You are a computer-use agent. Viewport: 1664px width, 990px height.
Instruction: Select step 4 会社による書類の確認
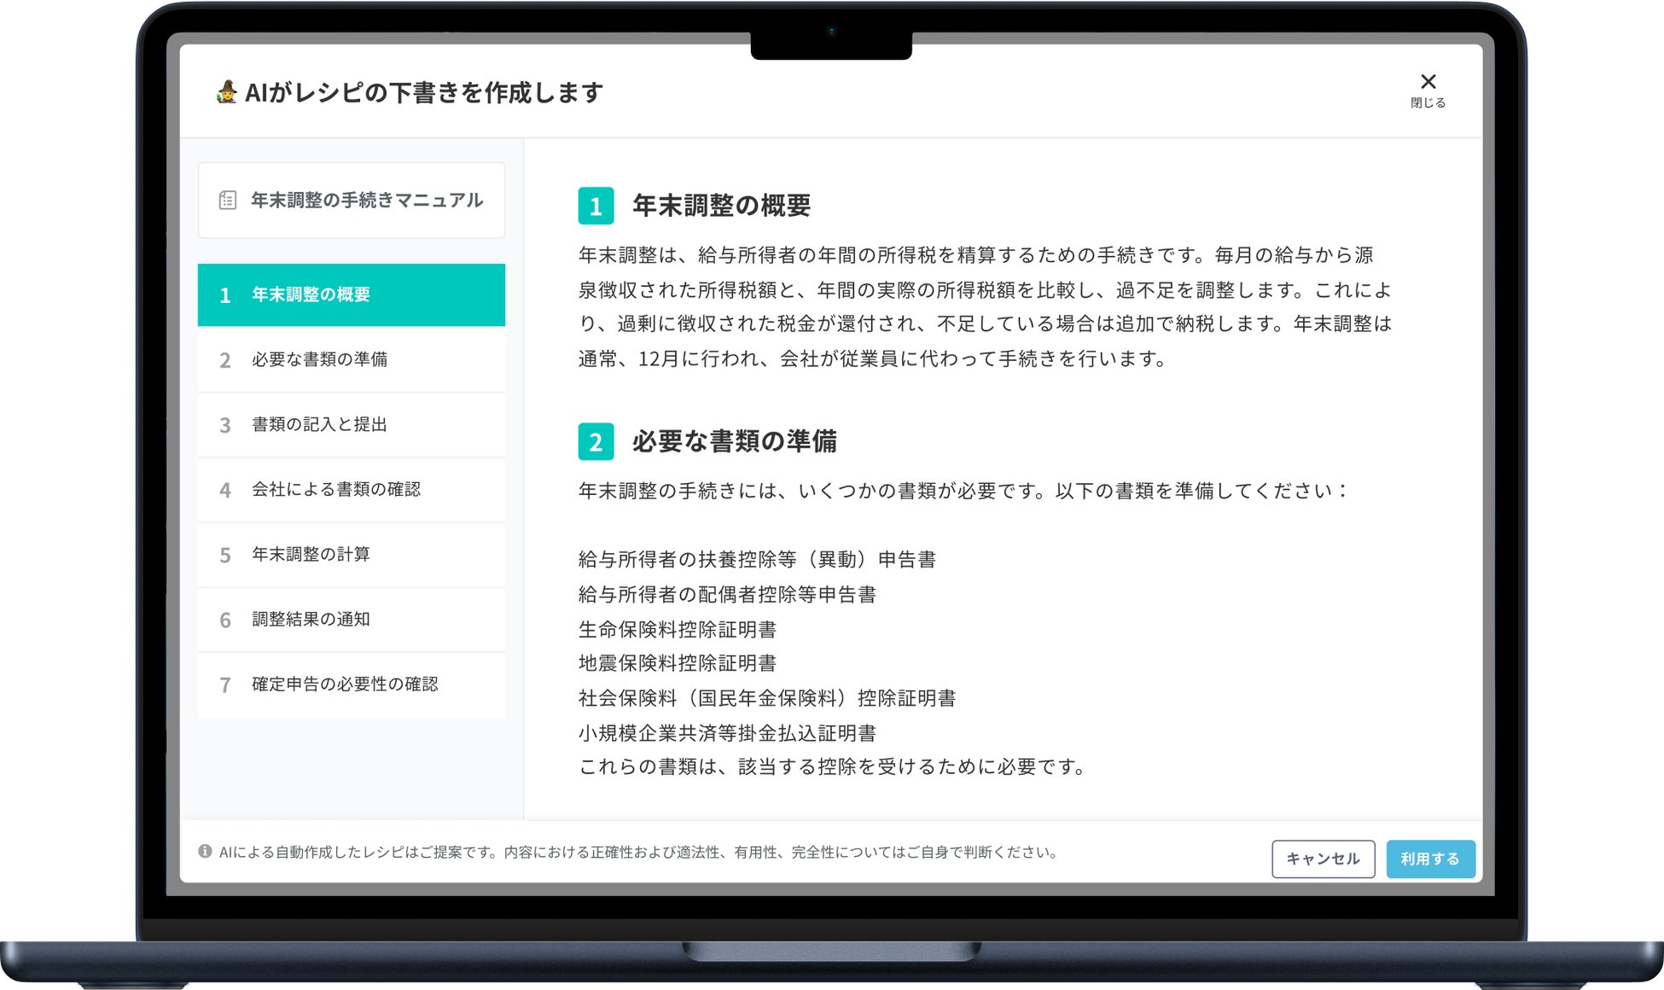pyautogui.click(x=351, y=489)
